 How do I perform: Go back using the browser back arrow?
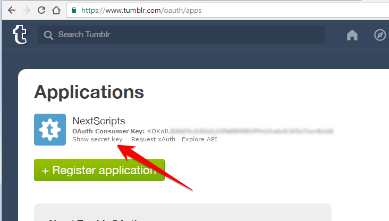tap(11, 10)
